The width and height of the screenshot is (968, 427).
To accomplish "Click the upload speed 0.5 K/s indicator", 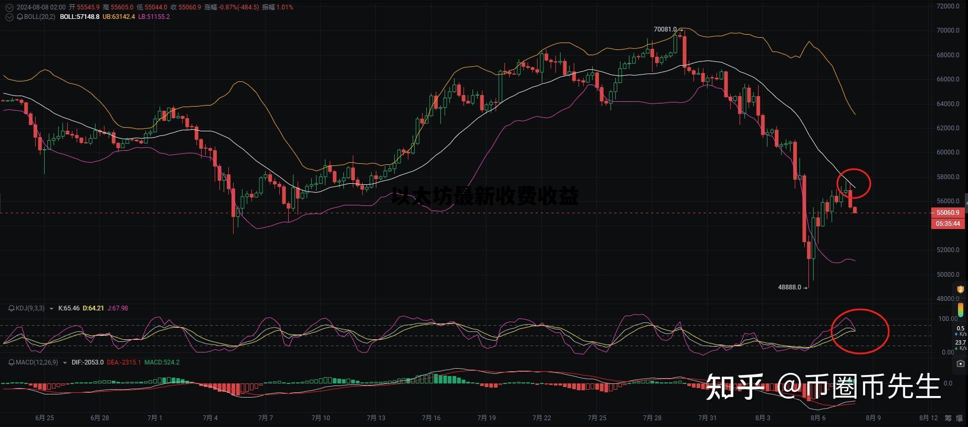I will pyautogui.click(x=961, y=331).
